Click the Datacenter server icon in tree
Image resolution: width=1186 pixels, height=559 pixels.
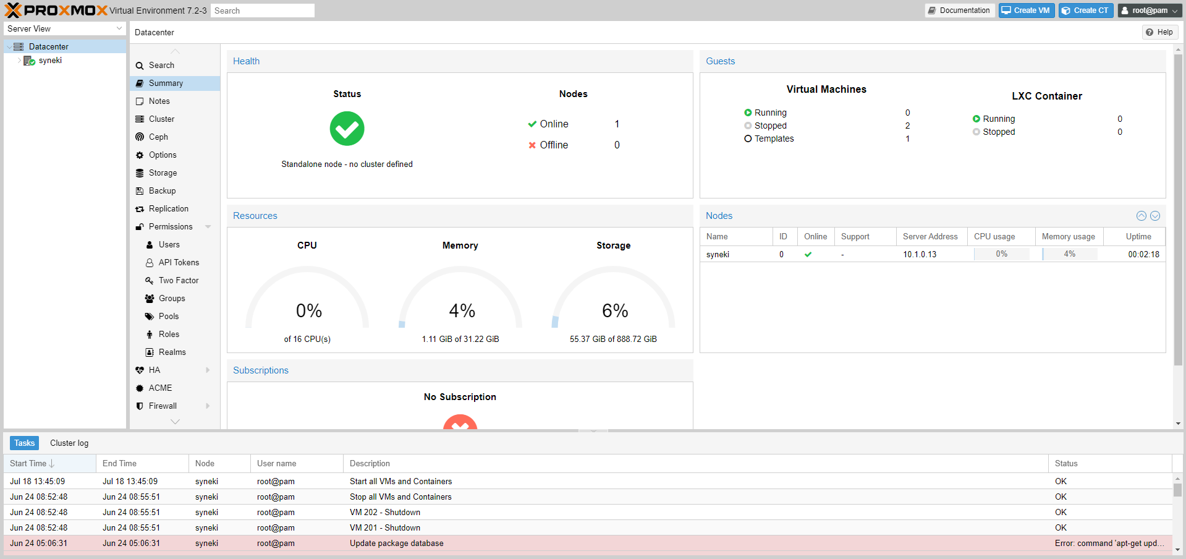[x=19, y=47]
